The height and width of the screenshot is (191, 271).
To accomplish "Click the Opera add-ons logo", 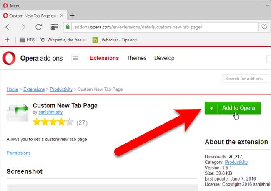I will pos(33,58).
